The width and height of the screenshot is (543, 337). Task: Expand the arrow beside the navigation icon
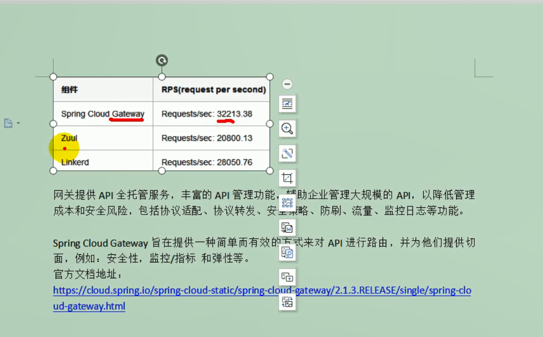(19, 123)
